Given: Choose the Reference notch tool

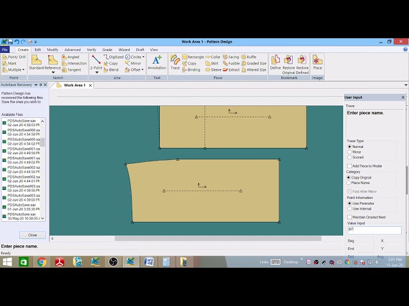Looking at the screenshot, I should click(52, 62).
